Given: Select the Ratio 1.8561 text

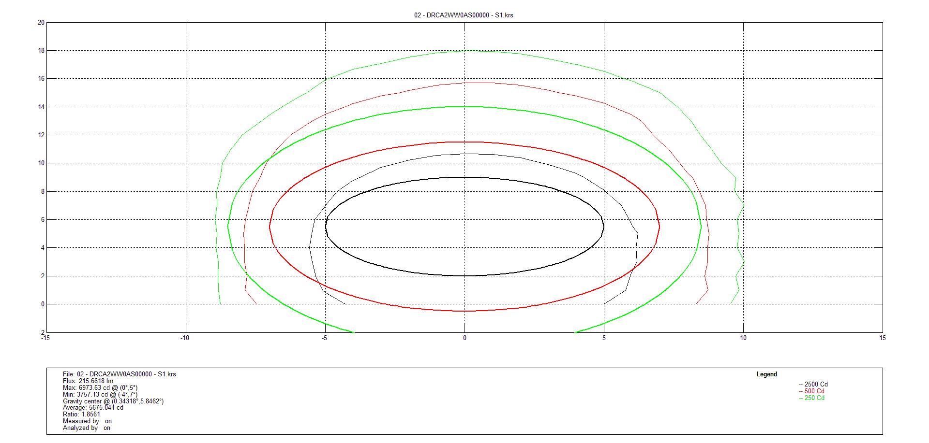Looking at the screenshot, I should coord(81,414).
